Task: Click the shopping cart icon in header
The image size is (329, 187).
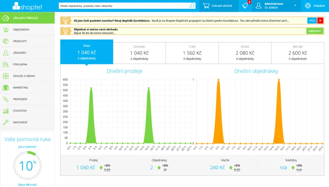Action: (x=206, y=6)
